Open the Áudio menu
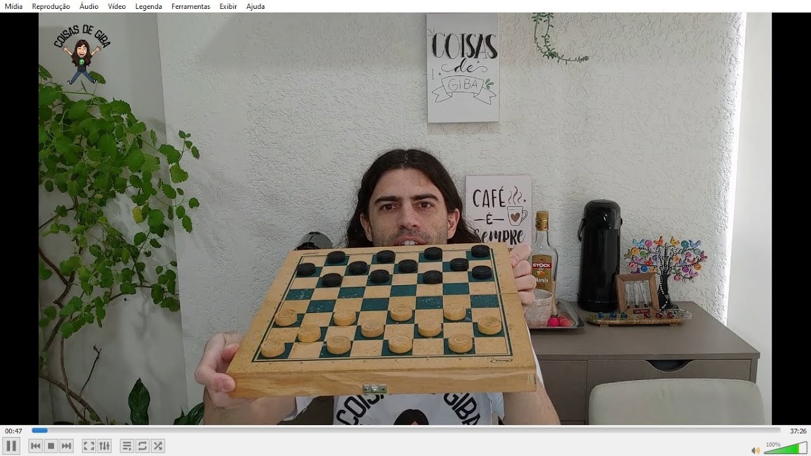The image size is (811, 456). (x=89, y=6)
